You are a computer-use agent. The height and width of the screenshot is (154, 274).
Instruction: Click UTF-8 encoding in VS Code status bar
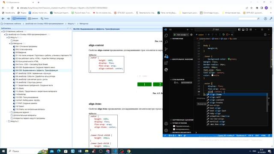250,136
